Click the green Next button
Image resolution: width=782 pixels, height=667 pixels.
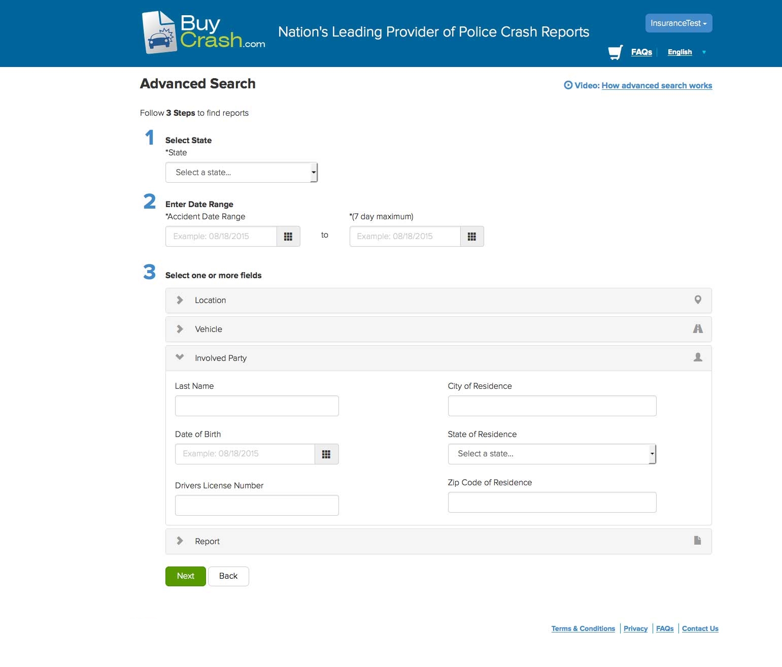[x=186, y=576]
